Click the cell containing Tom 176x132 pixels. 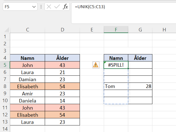(x=116, y=86)
